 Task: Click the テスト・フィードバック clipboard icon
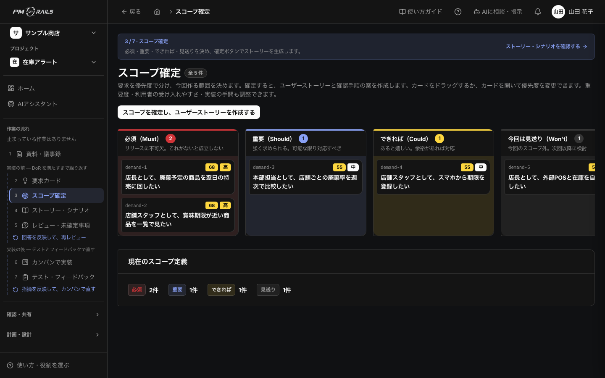pos(25,277)
